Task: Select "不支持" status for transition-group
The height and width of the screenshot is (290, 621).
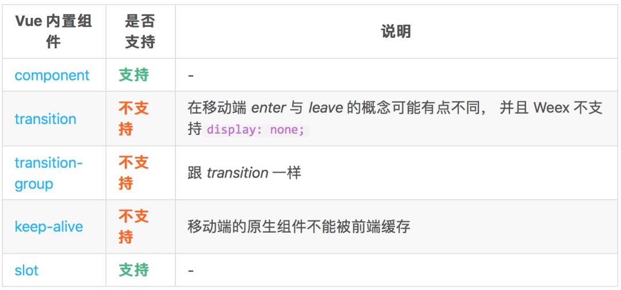Action: [x=133, y=172]
